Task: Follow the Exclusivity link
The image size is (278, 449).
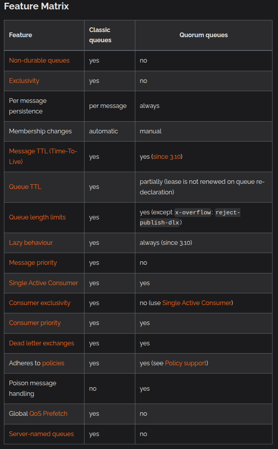Action: tap(24, 81)
